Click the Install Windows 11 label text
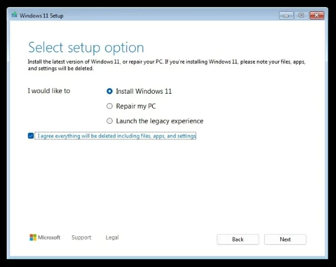The width and height of the screenshot is (336, 267). click(144, 91)
